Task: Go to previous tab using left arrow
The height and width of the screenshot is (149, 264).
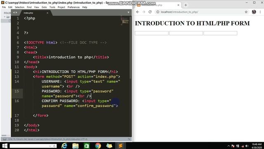Action: pos(14,12)
